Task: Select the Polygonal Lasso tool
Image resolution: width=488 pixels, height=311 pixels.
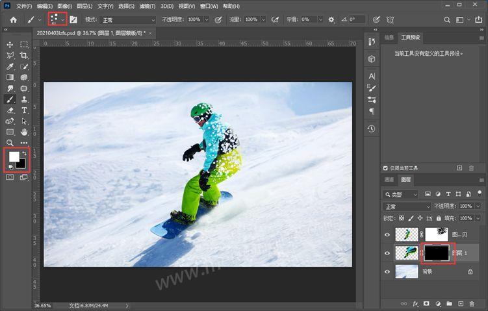Action: 10,55
